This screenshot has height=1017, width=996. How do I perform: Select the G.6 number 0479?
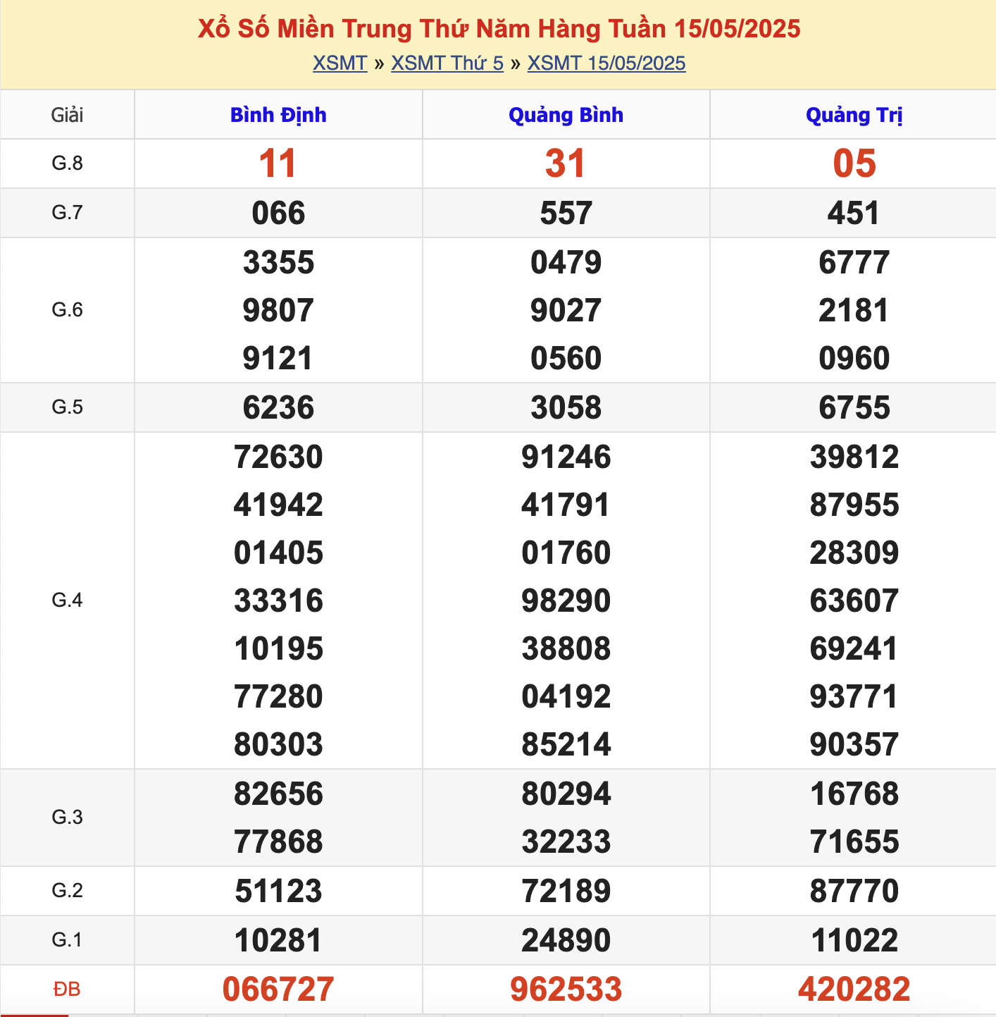pyautogui.click(x=566, y=263)
